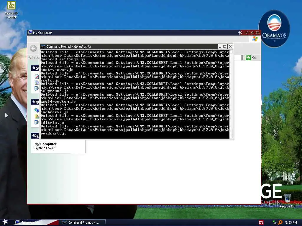Image resolution: width=302 pixels, height=226 pixels.
Task: Click the taskbar clock showing 5:33 PM
Action: click(x=291, y=222)
